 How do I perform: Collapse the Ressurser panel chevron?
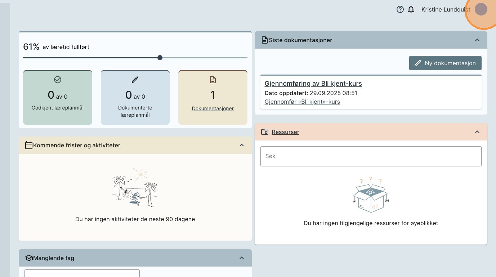[477, 132]
